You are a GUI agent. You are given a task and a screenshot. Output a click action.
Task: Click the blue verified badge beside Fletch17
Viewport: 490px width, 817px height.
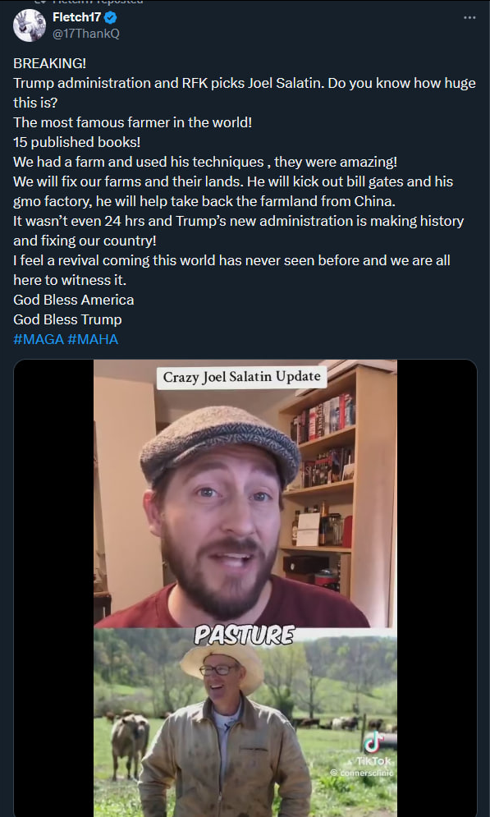[110, 18]
